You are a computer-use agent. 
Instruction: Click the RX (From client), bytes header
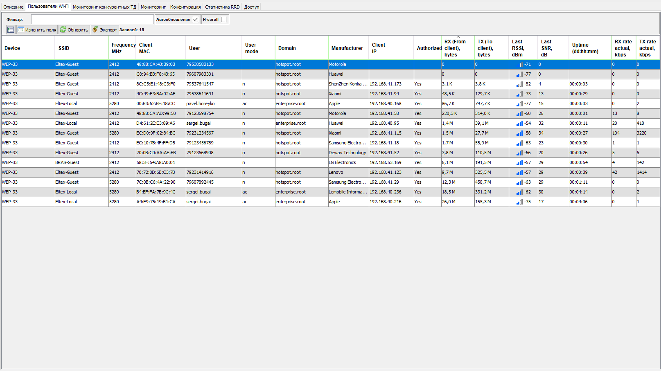pyautogui.click(x=458, y=48)
